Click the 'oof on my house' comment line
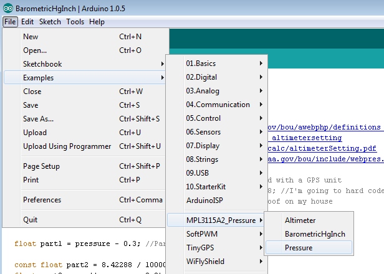This screenshot has width=384, height=274. pos(300,201)
